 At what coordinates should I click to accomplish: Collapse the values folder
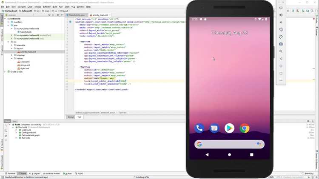[11, 59]
